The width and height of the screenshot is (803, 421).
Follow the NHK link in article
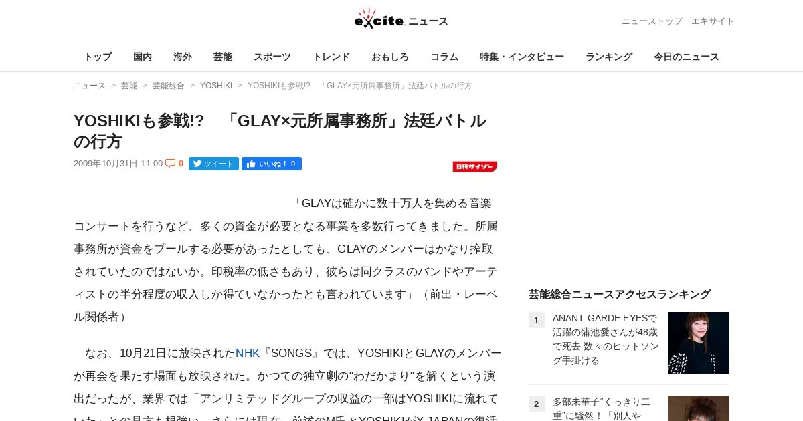click(x=248, y=353)
